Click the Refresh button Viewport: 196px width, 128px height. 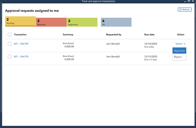click(184, 9)
